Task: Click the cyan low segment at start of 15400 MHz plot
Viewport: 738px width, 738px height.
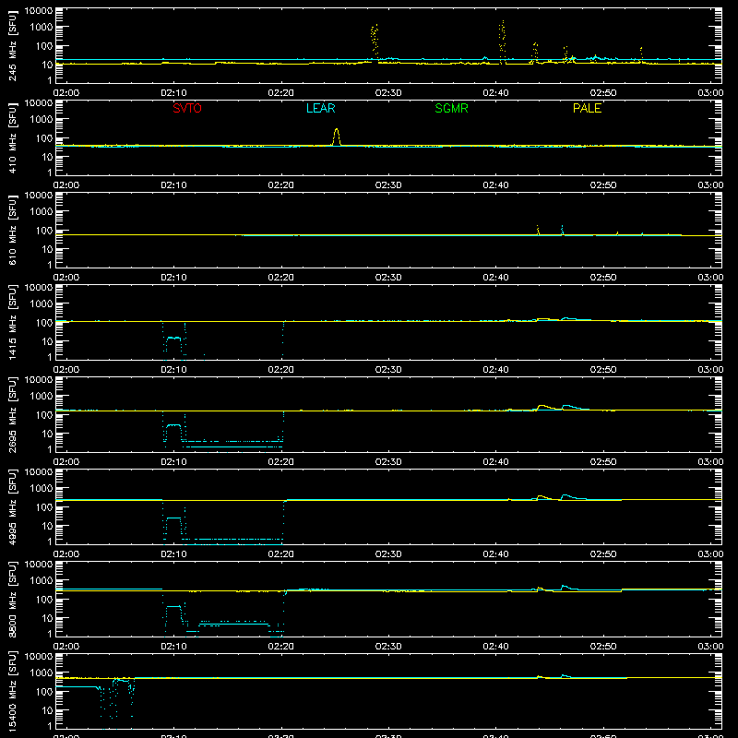Action: (x=77, y=686)
